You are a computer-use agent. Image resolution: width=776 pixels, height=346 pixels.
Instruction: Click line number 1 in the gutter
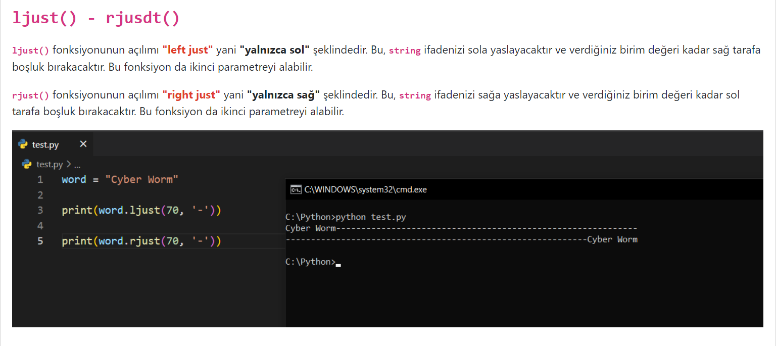(40, 180)
